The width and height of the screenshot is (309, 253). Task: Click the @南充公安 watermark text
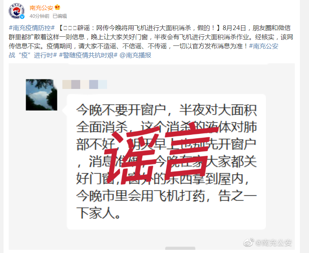click(273, 243)
